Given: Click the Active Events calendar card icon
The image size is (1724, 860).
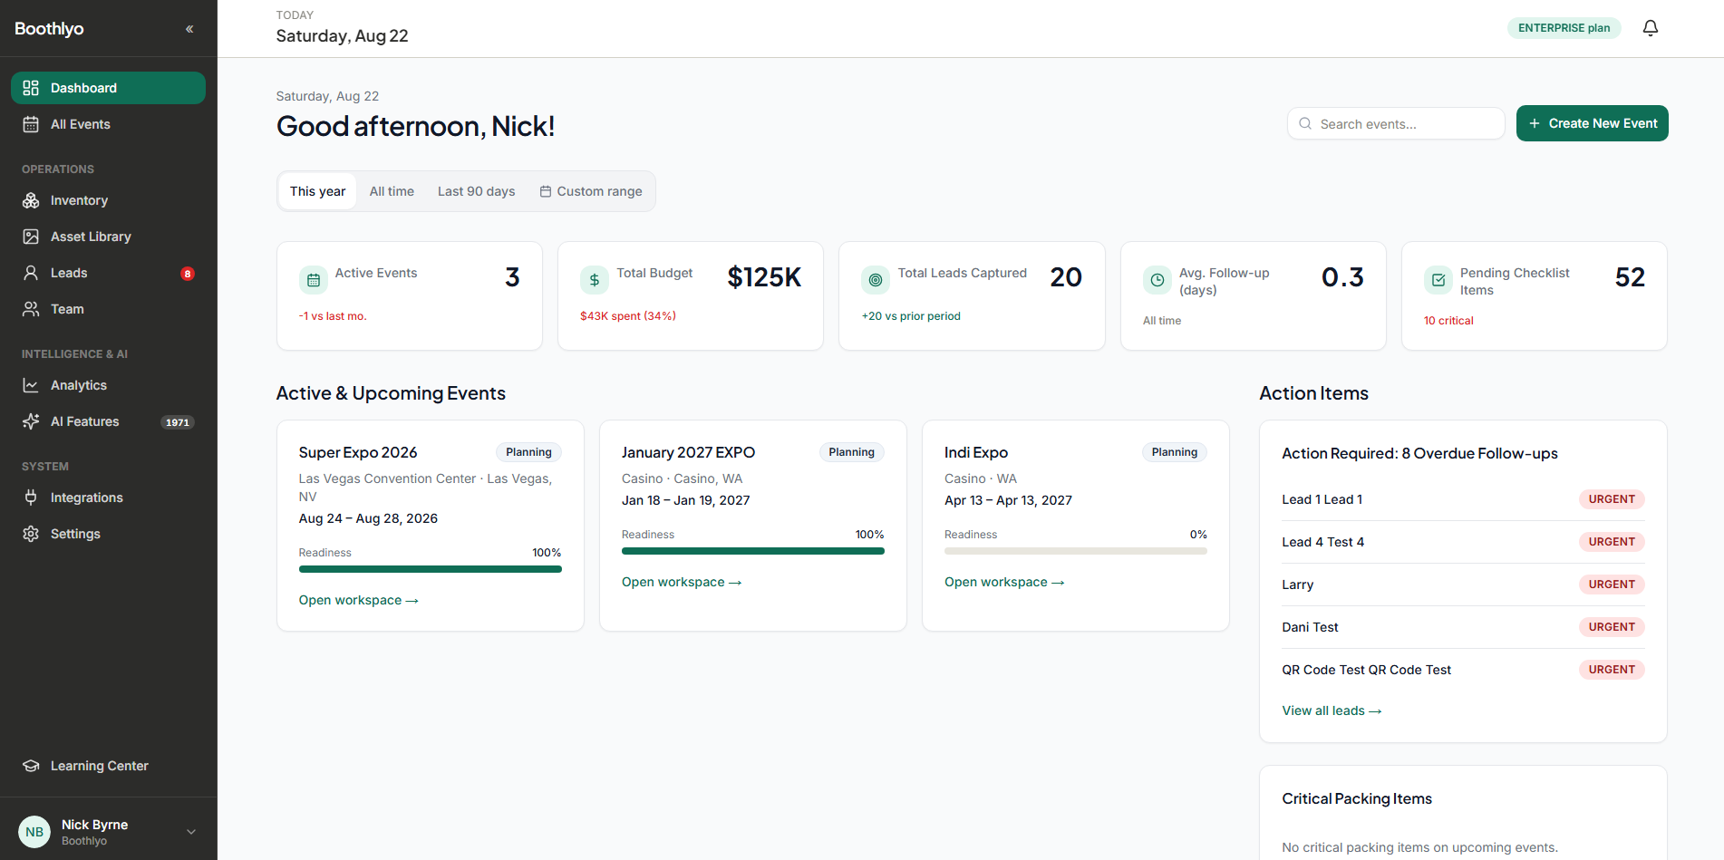Looking at the screenshot, I should 314,280.
